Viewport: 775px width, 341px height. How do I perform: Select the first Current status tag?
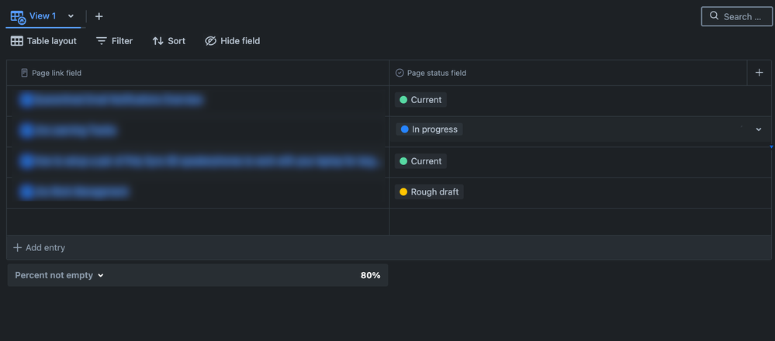pos(420,100)
